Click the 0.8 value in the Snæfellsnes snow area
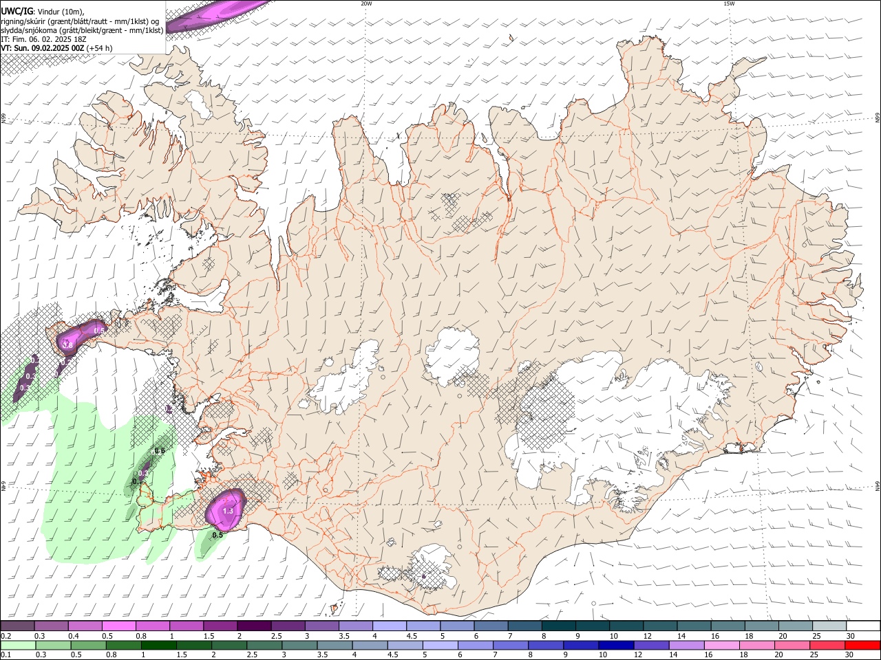 pos(68,344)
